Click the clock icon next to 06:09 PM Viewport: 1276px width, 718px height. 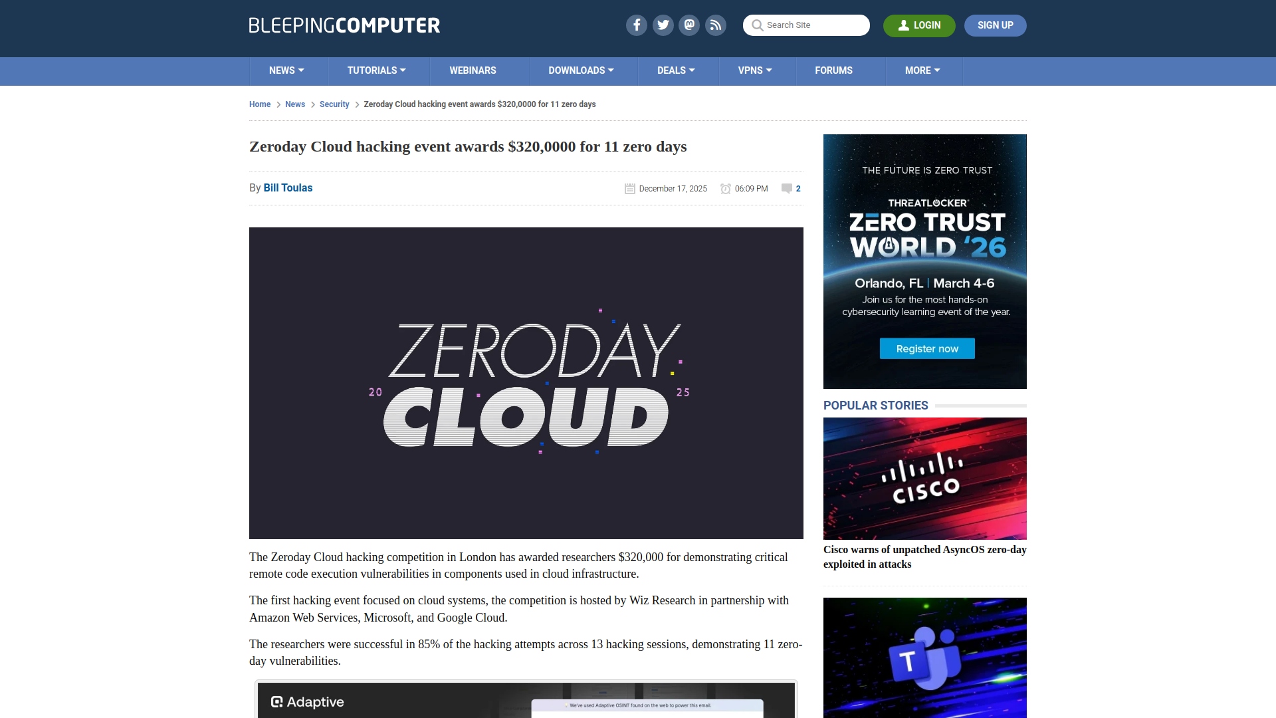725,188
